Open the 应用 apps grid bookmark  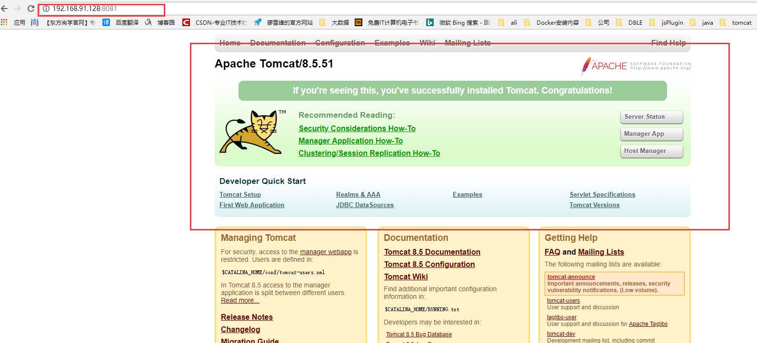click(13, 22)
